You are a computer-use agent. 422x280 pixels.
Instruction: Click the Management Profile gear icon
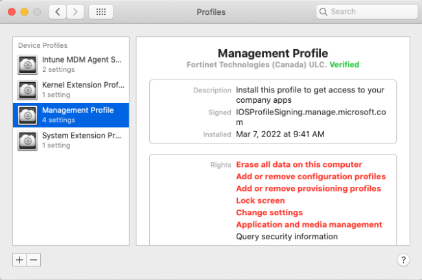click(27, 115)
